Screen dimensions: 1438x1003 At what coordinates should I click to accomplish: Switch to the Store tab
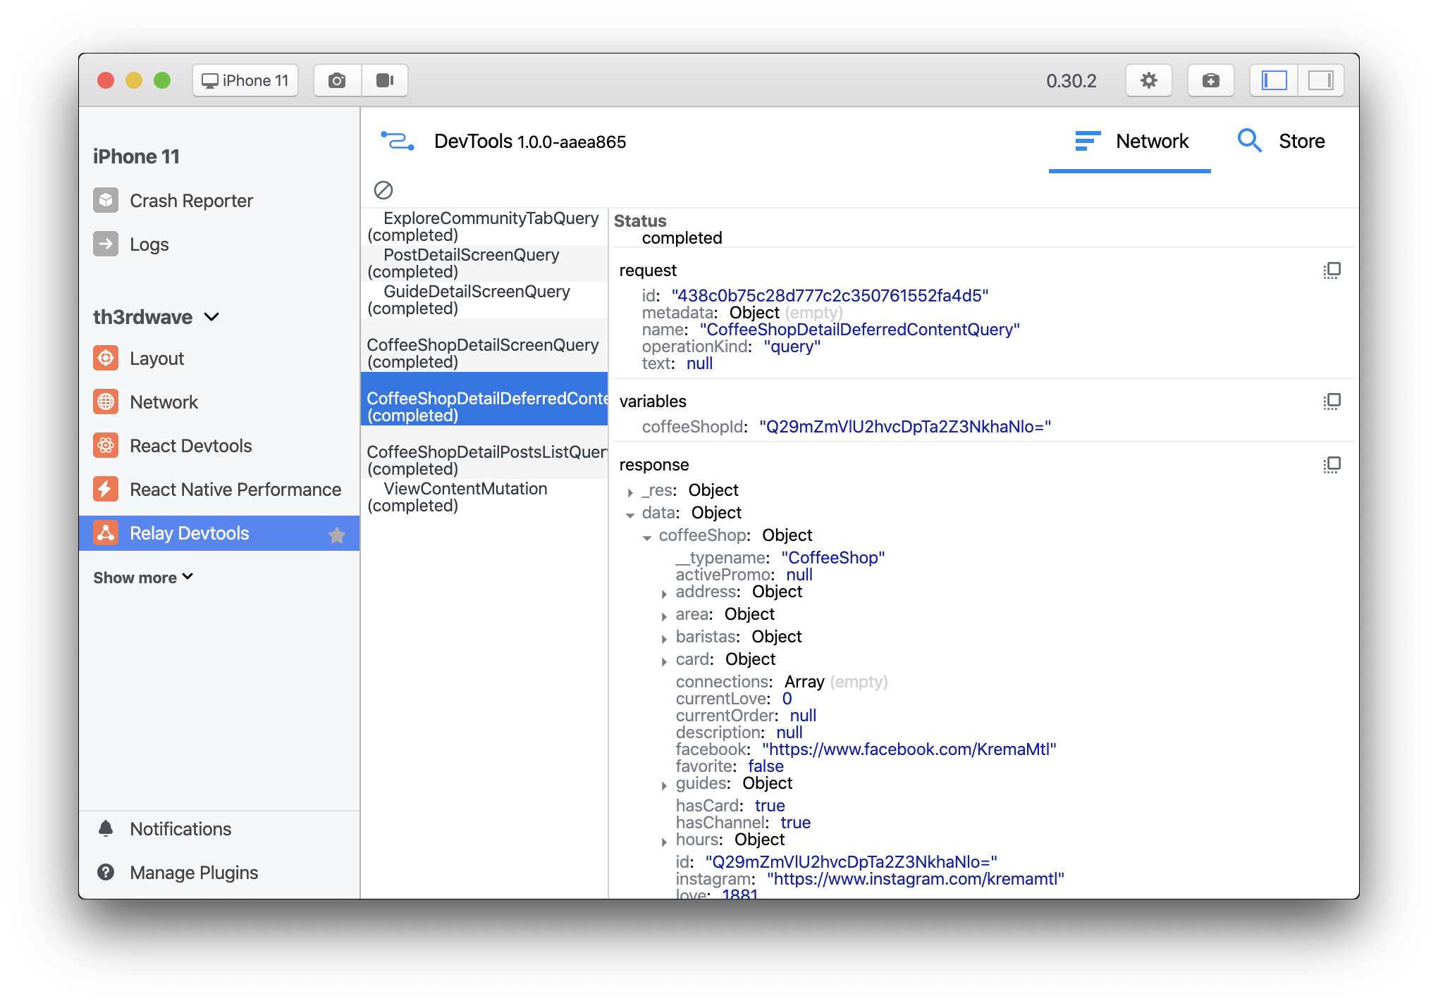tap(1282, 141)
